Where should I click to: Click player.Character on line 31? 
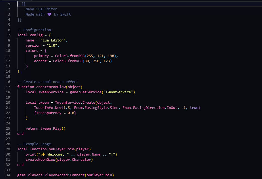(74, 159)
